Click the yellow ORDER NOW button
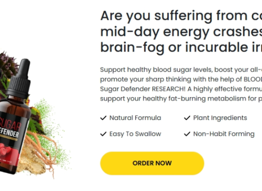The image size is (262, 191). coord(152,163)
